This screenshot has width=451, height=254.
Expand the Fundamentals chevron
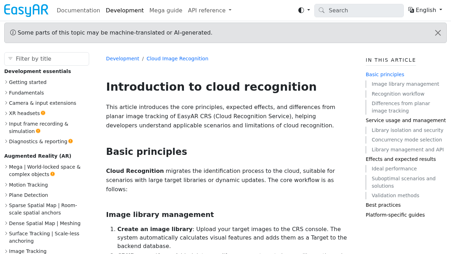(x=6, y=93)
